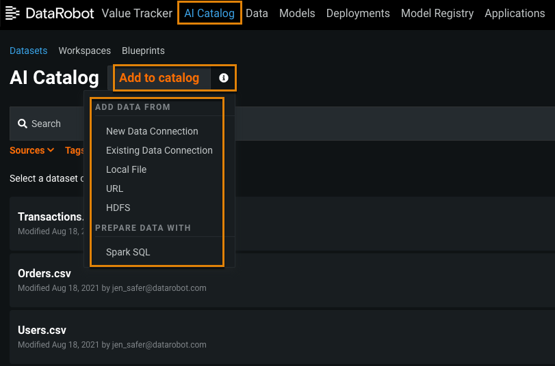Image resolution: width=555 pixels, height=366 pixels.
Task: Choose Spark SQL to prepare data
Action: click(x=128, y=252)
